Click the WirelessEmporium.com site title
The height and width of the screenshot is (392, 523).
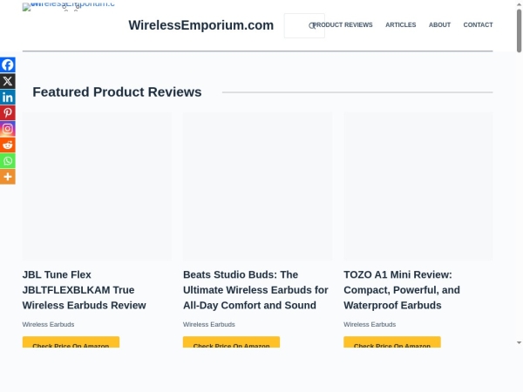pyautogui.click(x=201, y=25)
